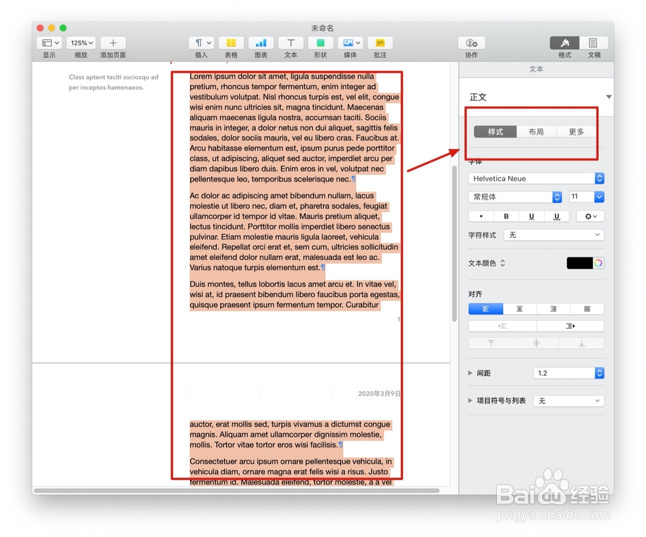Viewport: 646px width, 537px height.
Task: Click in paragraph starting 'Duis montes, tellus'
Action: (294, 294)
